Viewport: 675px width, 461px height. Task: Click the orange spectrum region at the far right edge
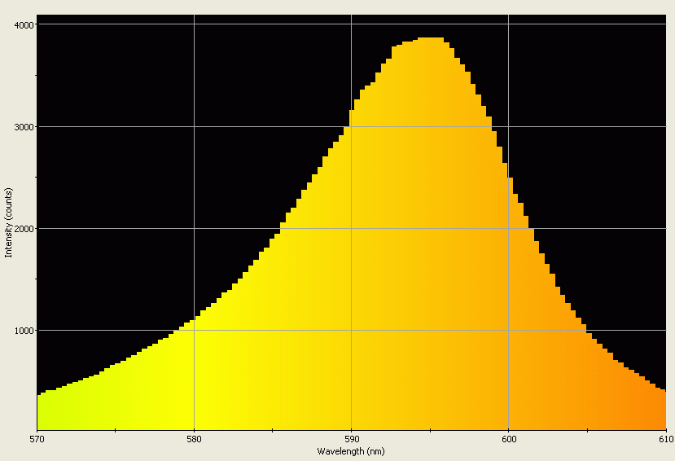click(x=655, y=411)
